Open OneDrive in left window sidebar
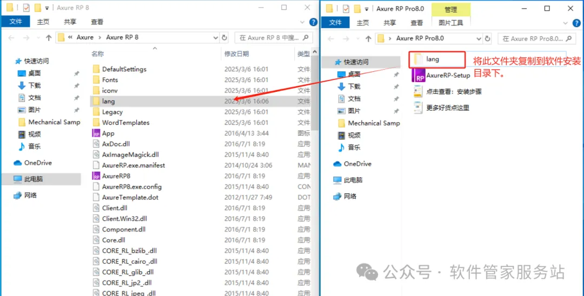Viewport: 584px width, 296px height. (38, 163)
